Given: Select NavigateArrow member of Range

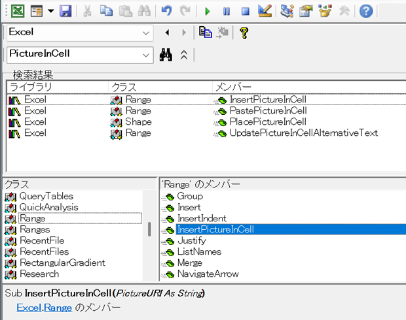Looking at the screenshot, I should tap(208, 274).
